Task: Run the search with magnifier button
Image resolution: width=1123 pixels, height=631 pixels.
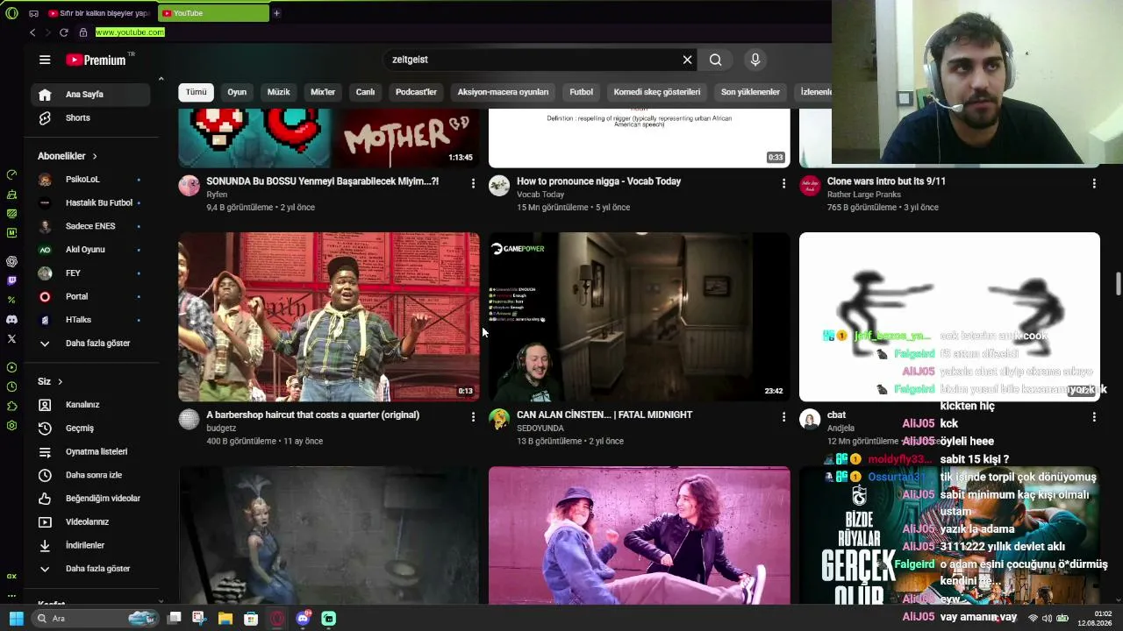Action: click(x=716, y=60)
